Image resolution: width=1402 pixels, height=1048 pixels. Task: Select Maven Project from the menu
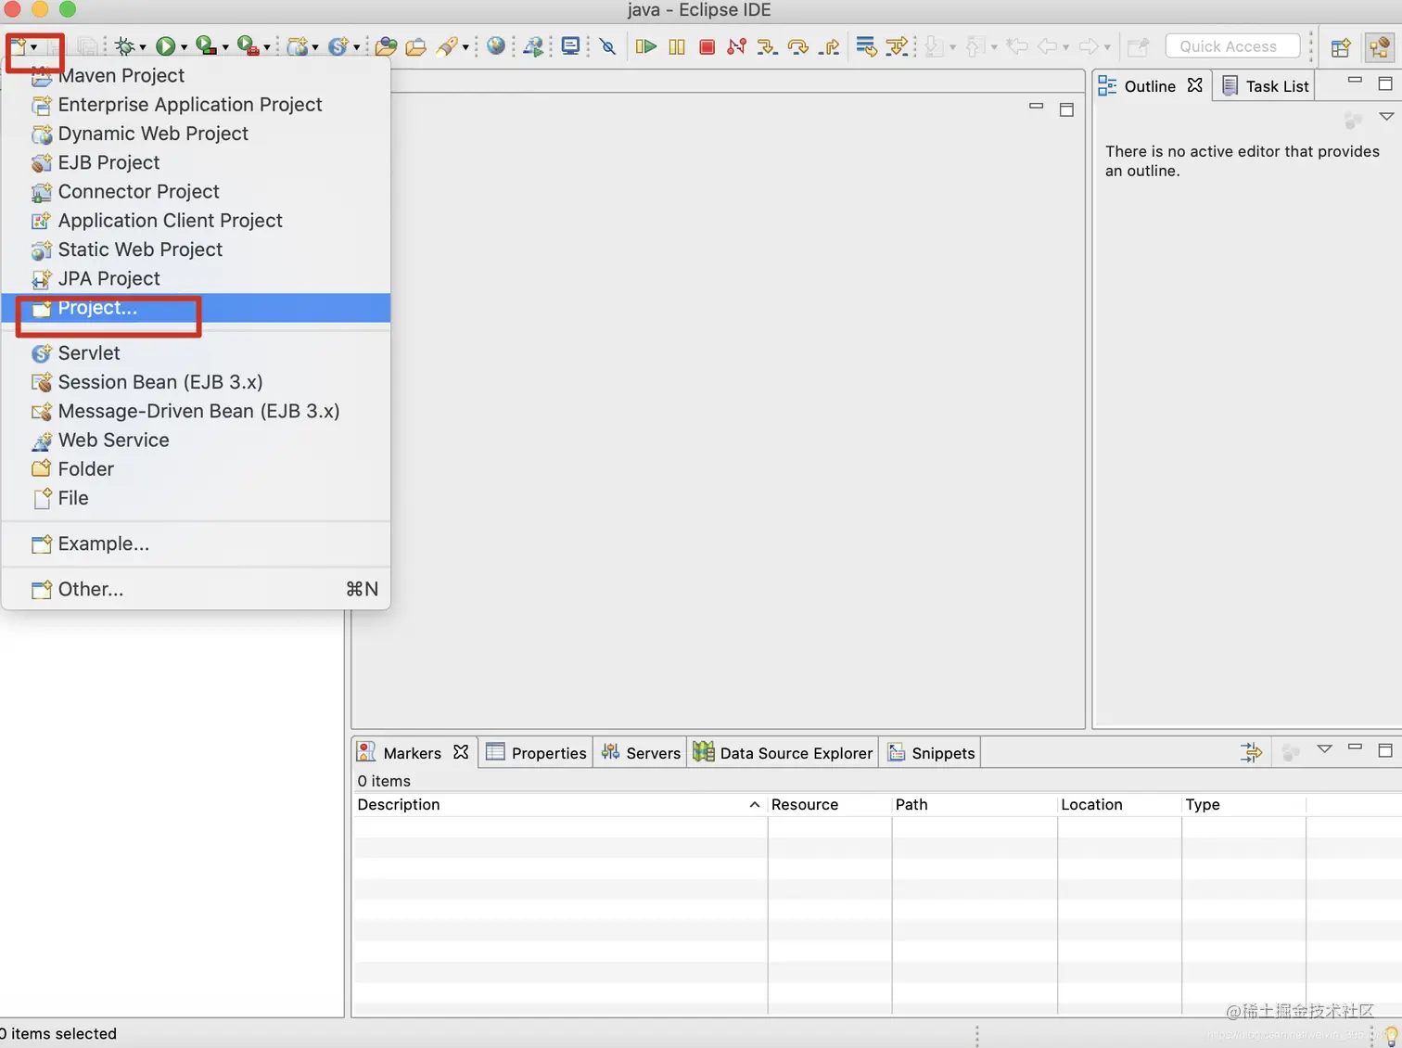tap(196, 75)
